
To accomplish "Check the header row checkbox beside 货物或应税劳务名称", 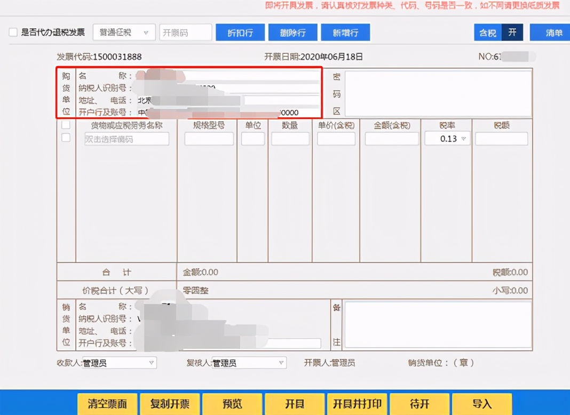I will [x=66, y=125].
